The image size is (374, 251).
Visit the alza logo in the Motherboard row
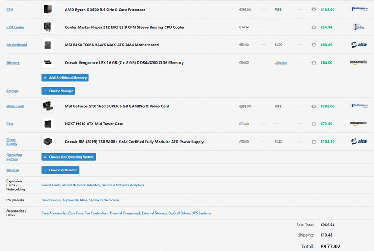[x=359, y=44]
